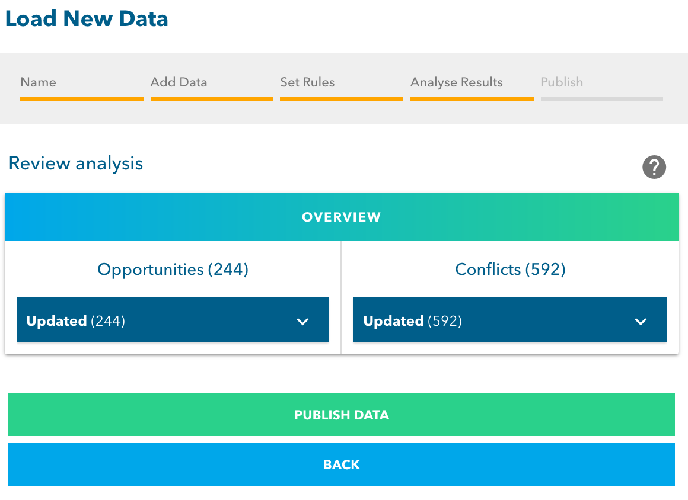This screenshot has height=500, width=688.
Task: Click the Conflicts (592) heading
Action: (x=510, y=269)
